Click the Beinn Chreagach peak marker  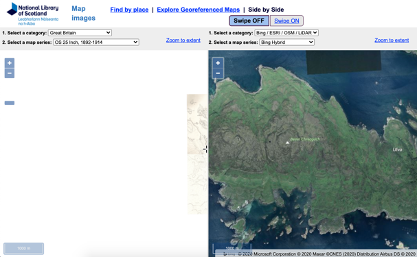pos(287,143)
